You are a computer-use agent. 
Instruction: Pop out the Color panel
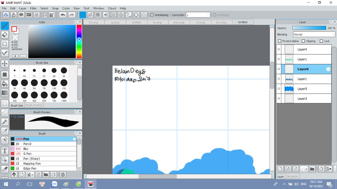(76, 22)
